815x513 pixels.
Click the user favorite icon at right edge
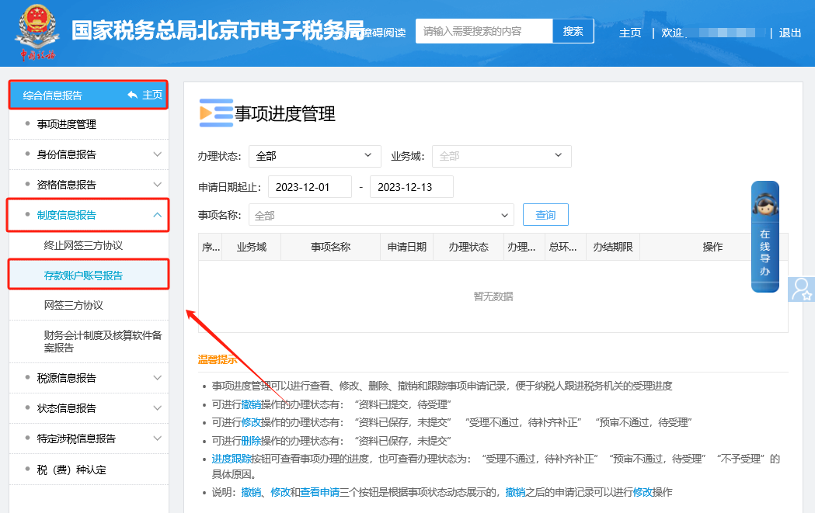[801, 289]
